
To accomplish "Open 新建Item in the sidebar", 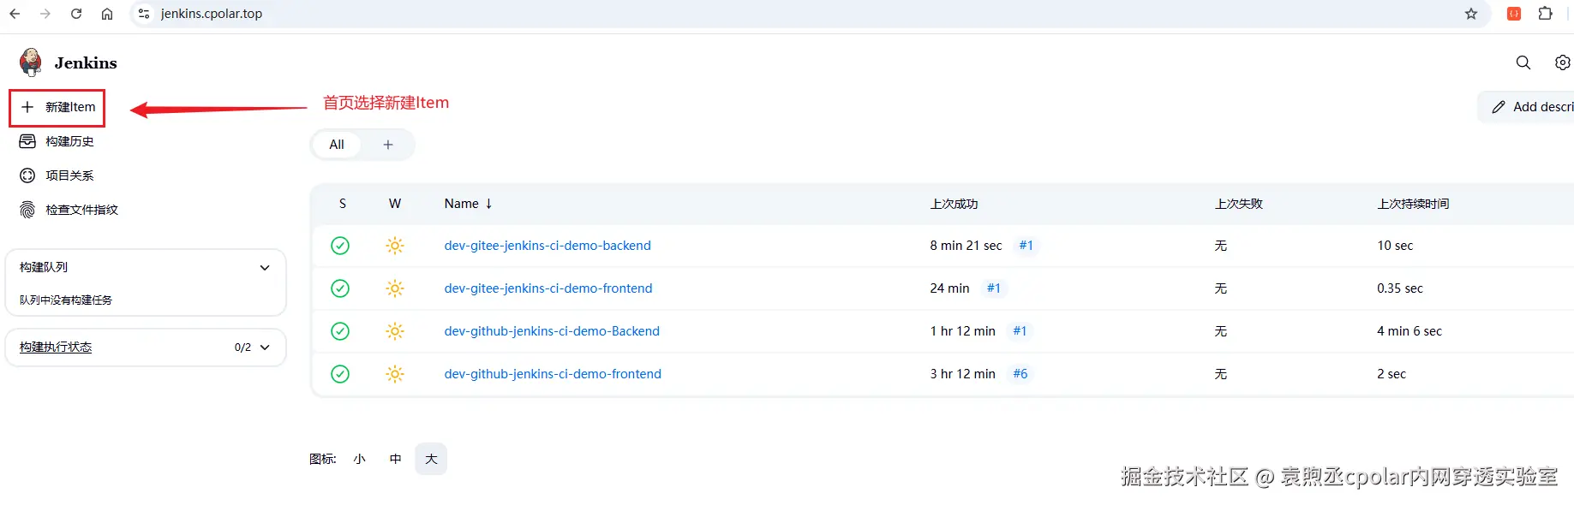I will click(57, 107).
